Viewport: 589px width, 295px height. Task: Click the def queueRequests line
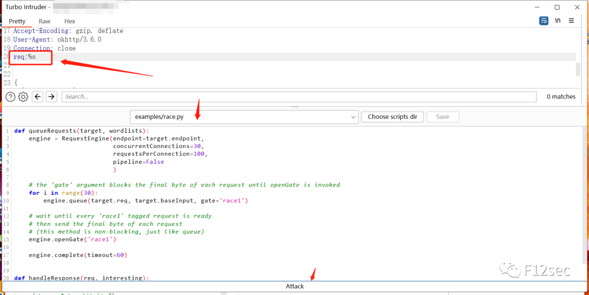point(81,131)
